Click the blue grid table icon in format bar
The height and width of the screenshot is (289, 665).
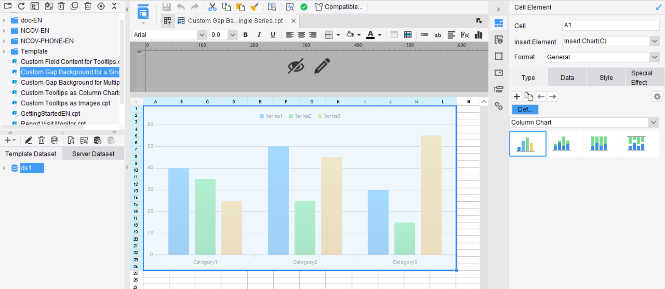[408, 35]
